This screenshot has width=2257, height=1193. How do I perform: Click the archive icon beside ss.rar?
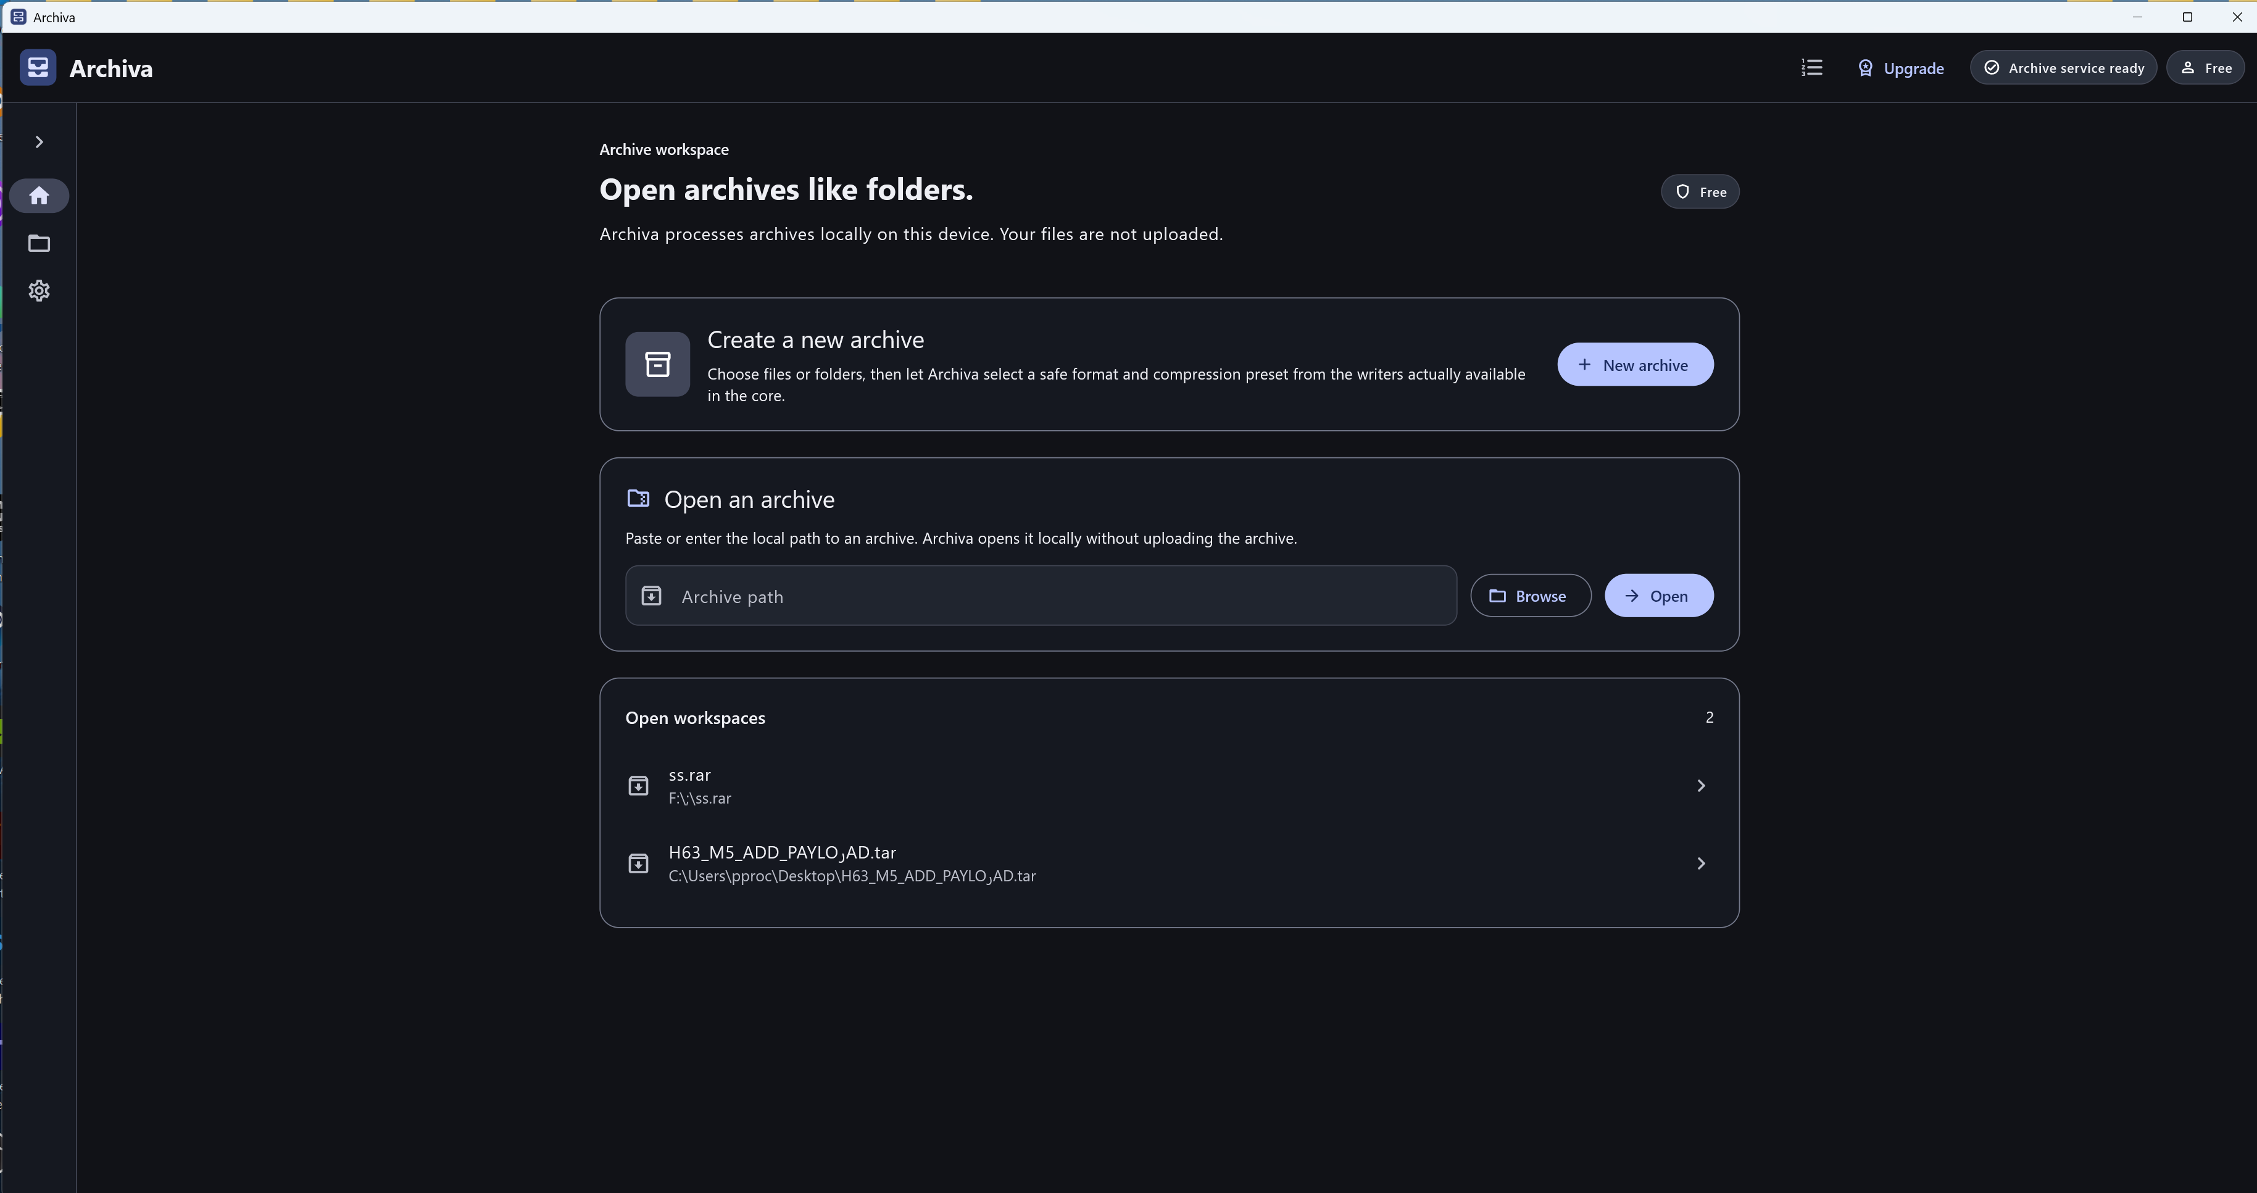point(638,786)
